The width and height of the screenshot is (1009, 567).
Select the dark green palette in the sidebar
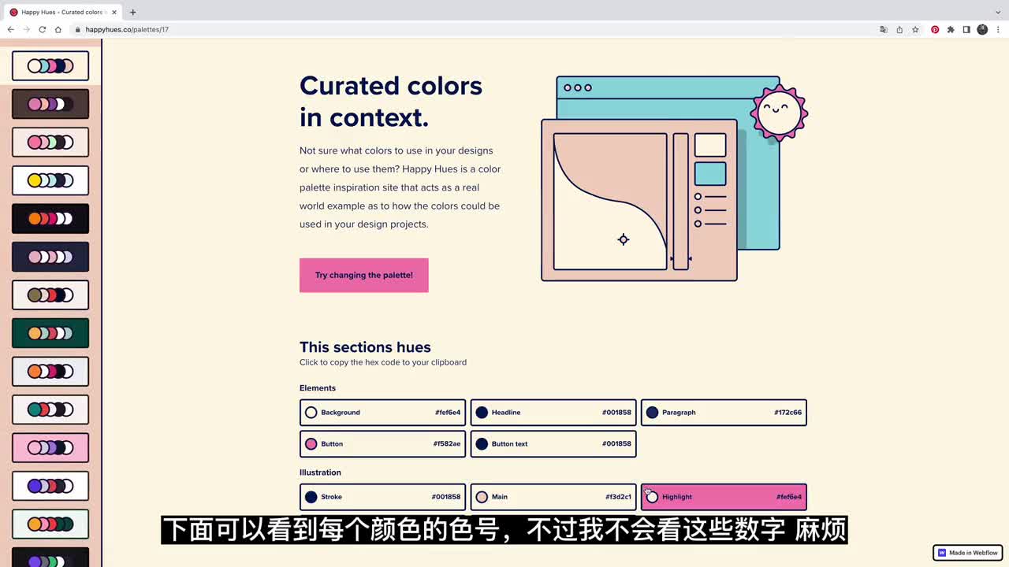[50, 332]
